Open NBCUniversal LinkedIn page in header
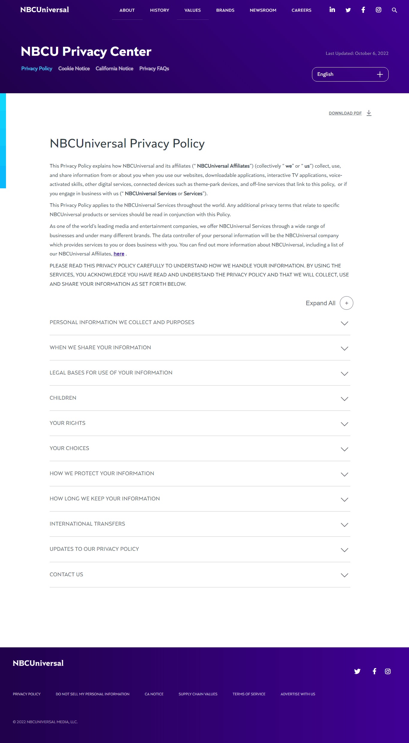 332,10
